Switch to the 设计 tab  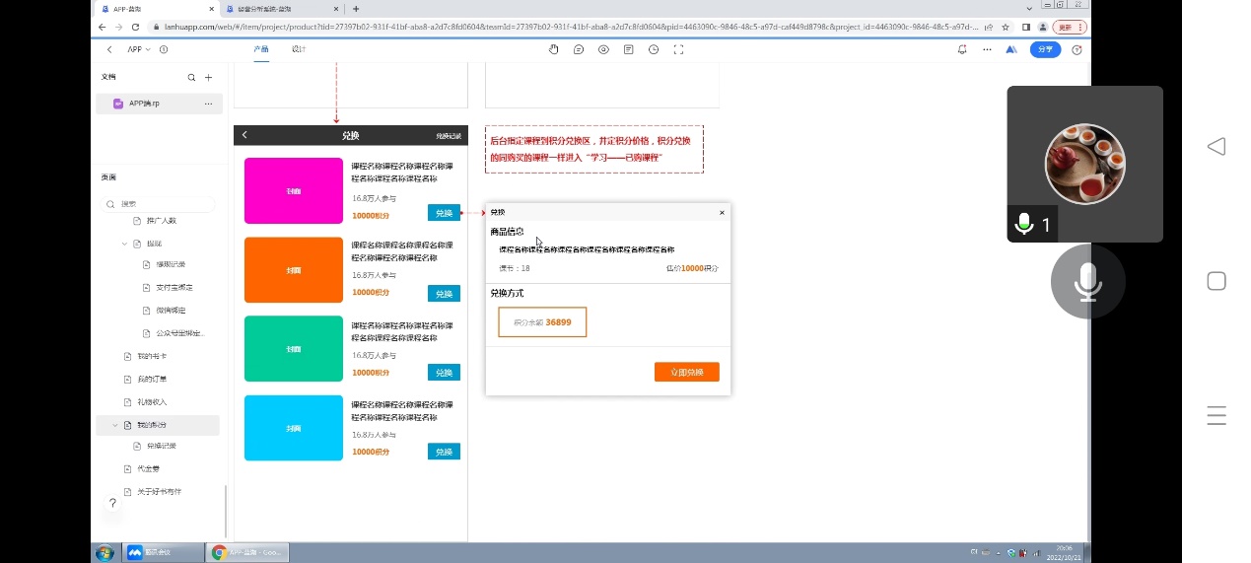pyautogui.click(x=299, y=49)
